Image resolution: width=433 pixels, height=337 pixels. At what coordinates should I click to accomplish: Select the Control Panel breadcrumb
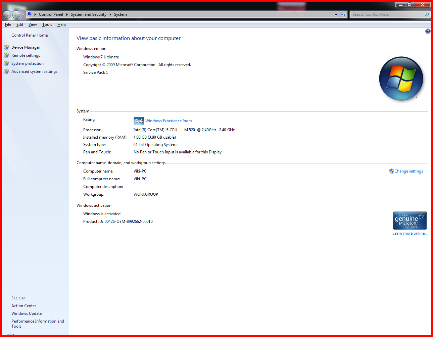click(51, 14)
